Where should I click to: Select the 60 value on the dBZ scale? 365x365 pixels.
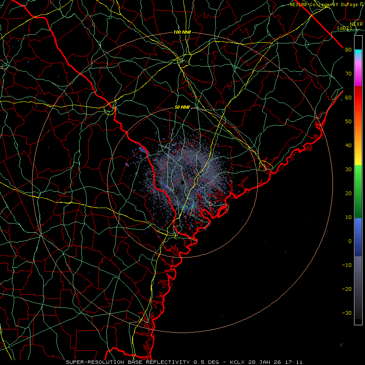(x=348, y=97)
